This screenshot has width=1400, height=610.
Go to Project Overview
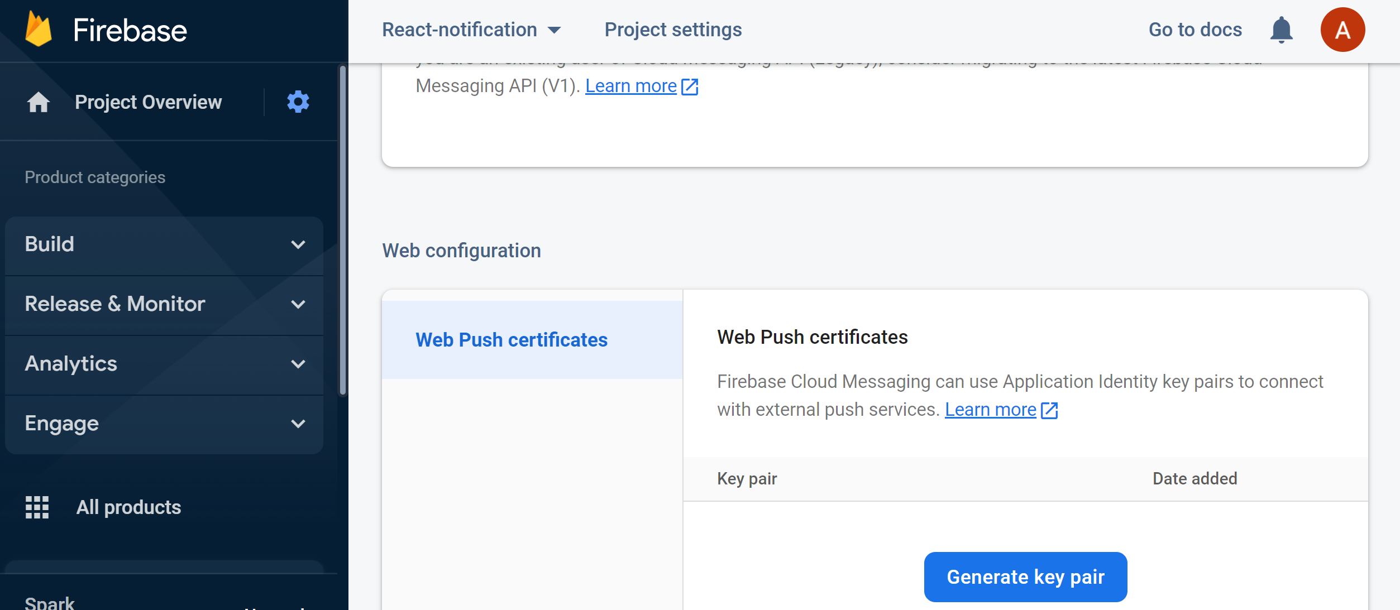[148, 102]
